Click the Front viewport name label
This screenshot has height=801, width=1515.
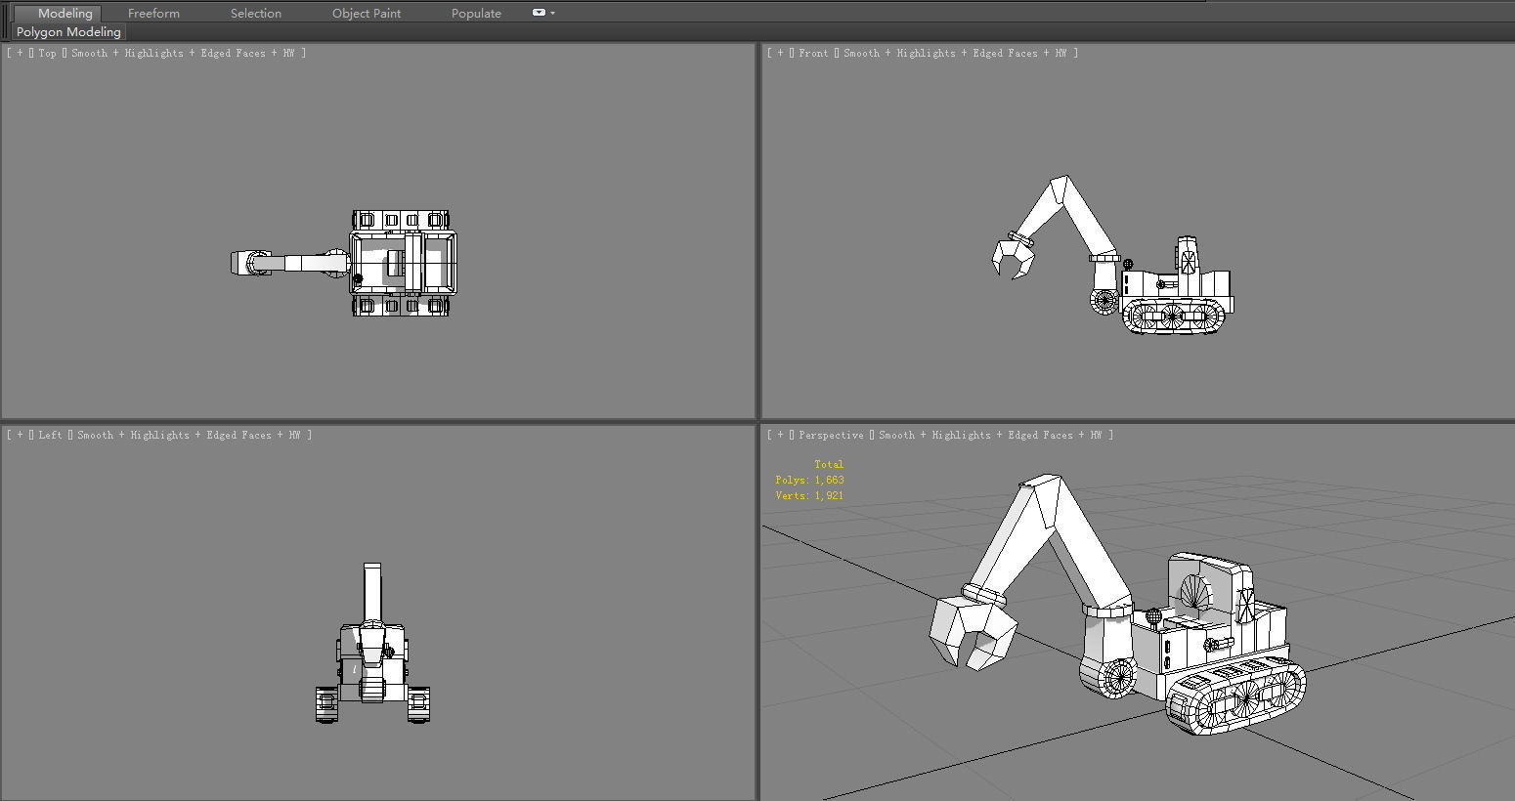pyautogui.click(x=813, y=54)
